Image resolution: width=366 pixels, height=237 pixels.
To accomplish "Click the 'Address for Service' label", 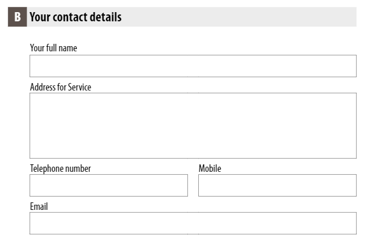I will (x=61, y=87).
